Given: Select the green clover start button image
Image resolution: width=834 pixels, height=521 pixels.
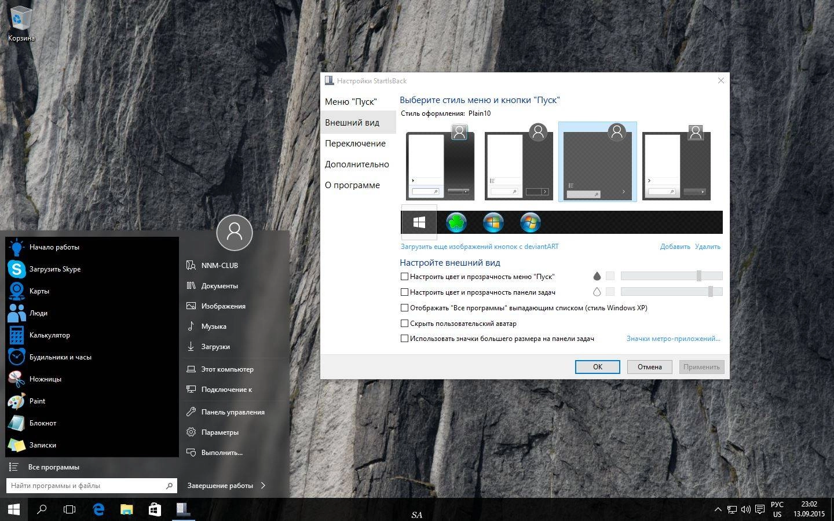Looking at the screenshot, I should point(456,222).
